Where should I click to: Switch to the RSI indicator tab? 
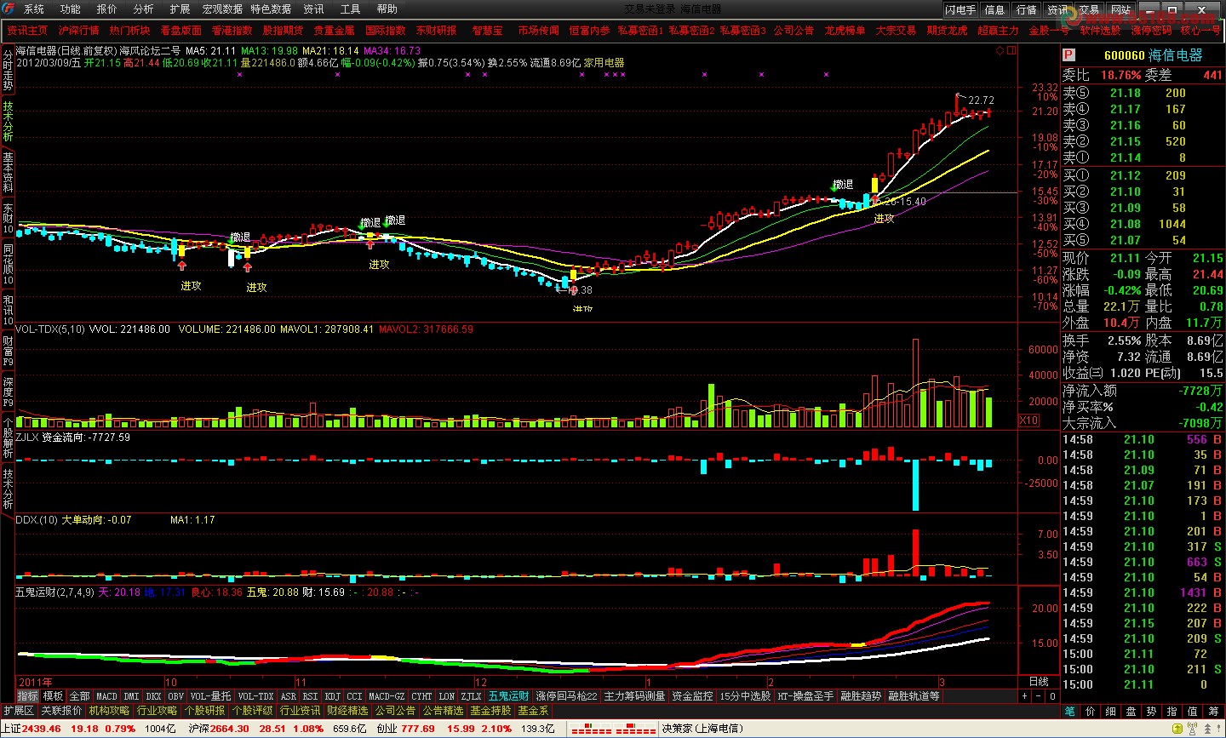[x=311, y=696]
